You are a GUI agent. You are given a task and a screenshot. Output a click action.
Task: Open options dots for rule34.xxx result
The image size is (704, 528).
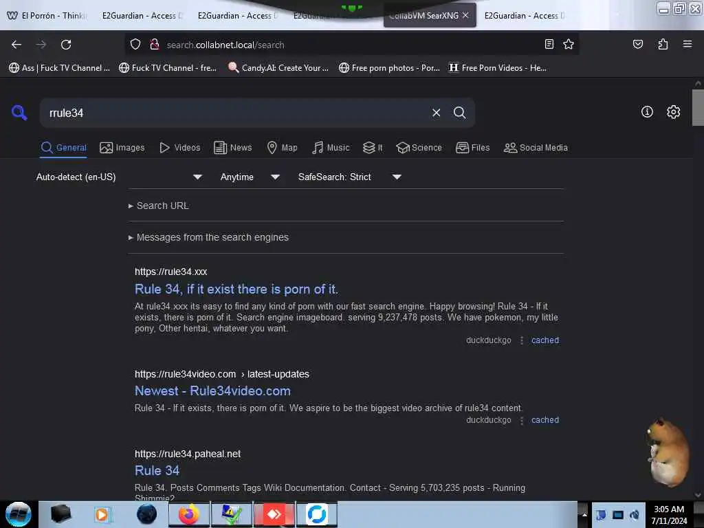(x=522, y=340)
